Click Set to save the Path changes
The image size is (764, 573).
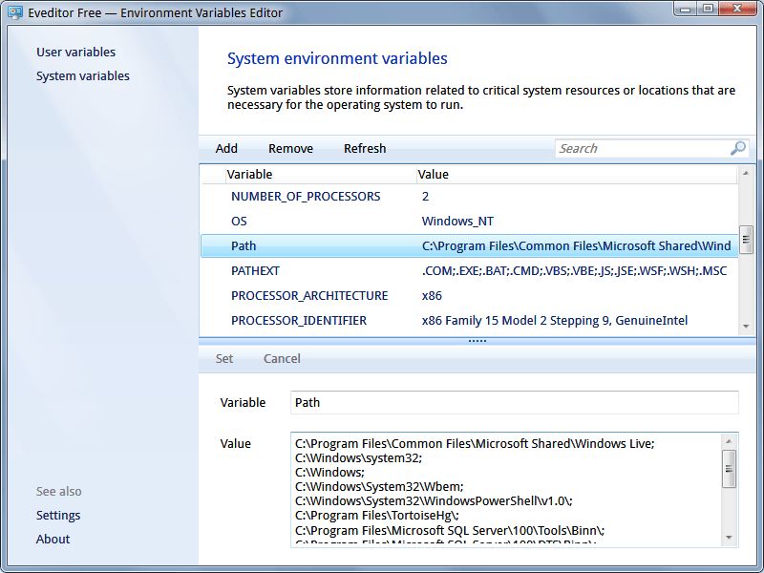224,358
